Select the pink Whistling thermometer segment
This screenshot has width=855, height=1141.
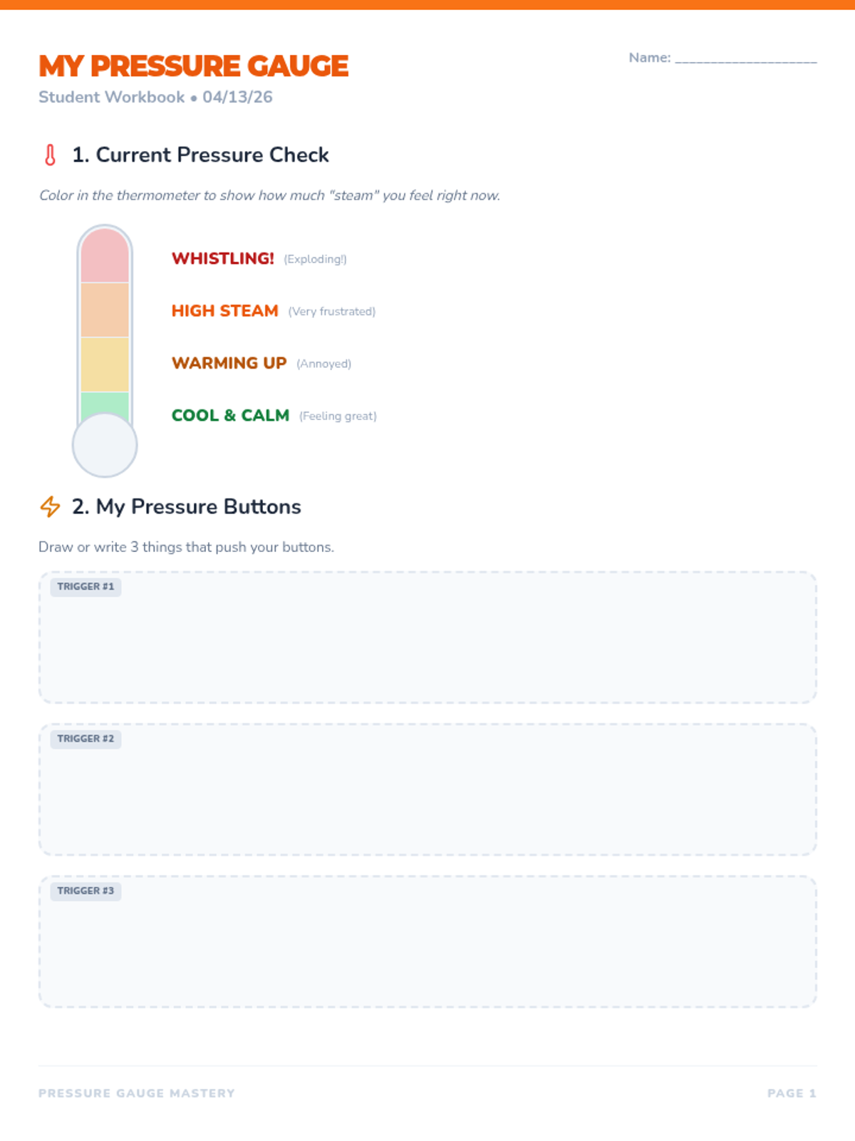point(105,257)
